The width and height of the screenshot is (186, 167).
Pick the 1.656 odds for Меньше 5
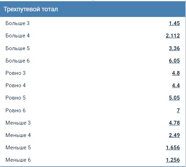pyautogui.click(x=173, y=148)
